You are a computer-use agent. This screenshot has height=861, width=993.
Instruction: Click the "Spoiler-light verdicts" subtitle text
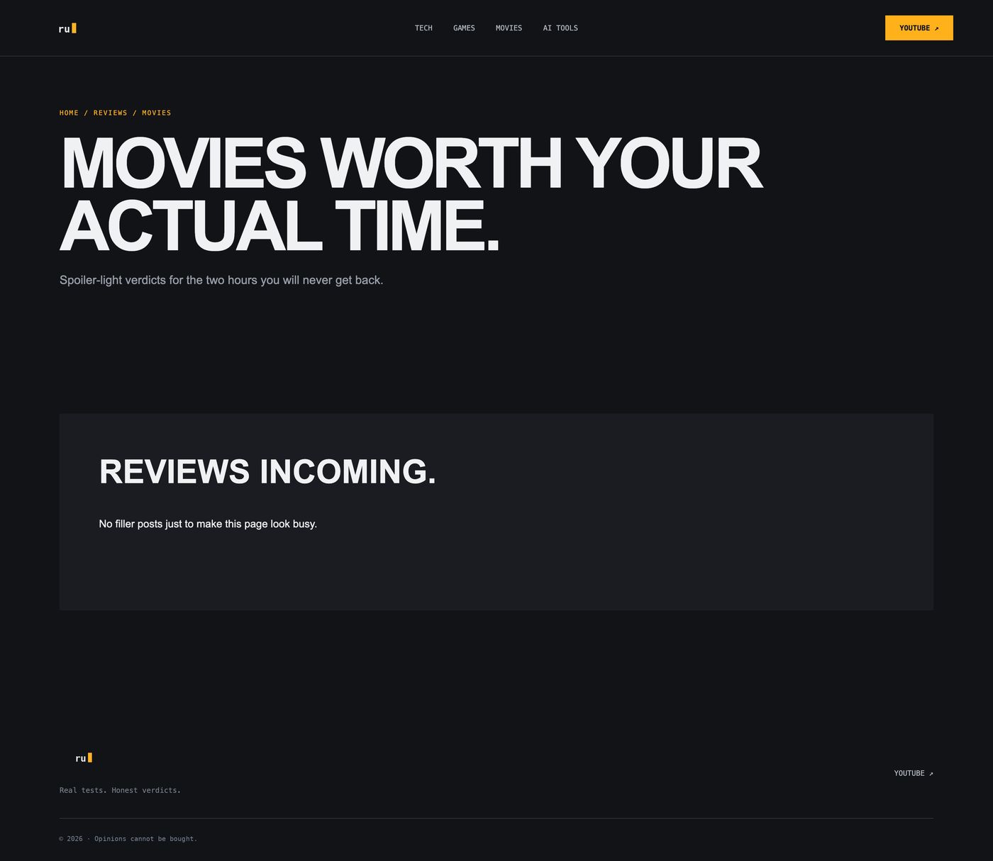tap(221, 280)
